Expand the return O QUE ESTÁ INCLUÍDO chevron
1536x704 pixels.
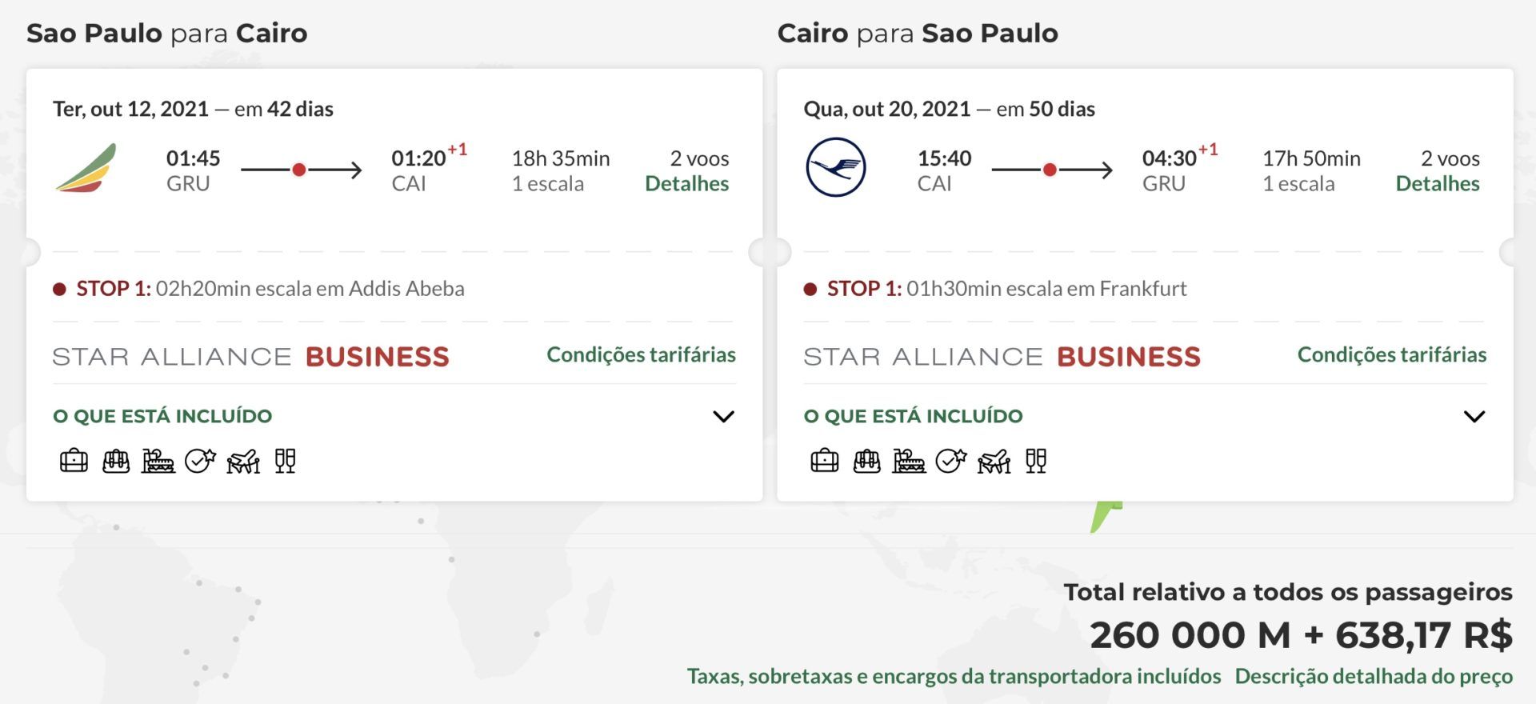pyautogui.click(x=1474, y=416)
